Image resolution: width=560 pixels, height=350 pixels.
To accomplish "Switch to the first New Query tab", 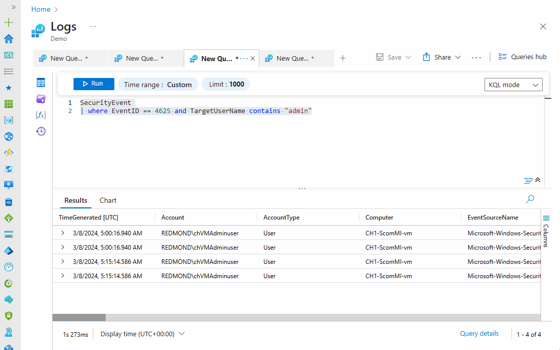I will click(70, 59).
